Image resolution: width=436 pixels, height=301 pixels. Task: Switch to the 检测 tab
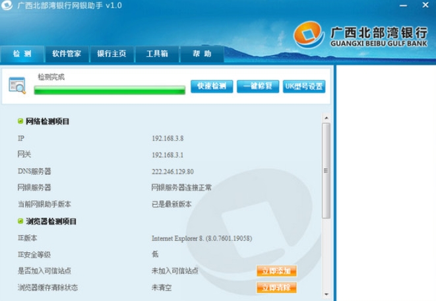tap(22, 53)
